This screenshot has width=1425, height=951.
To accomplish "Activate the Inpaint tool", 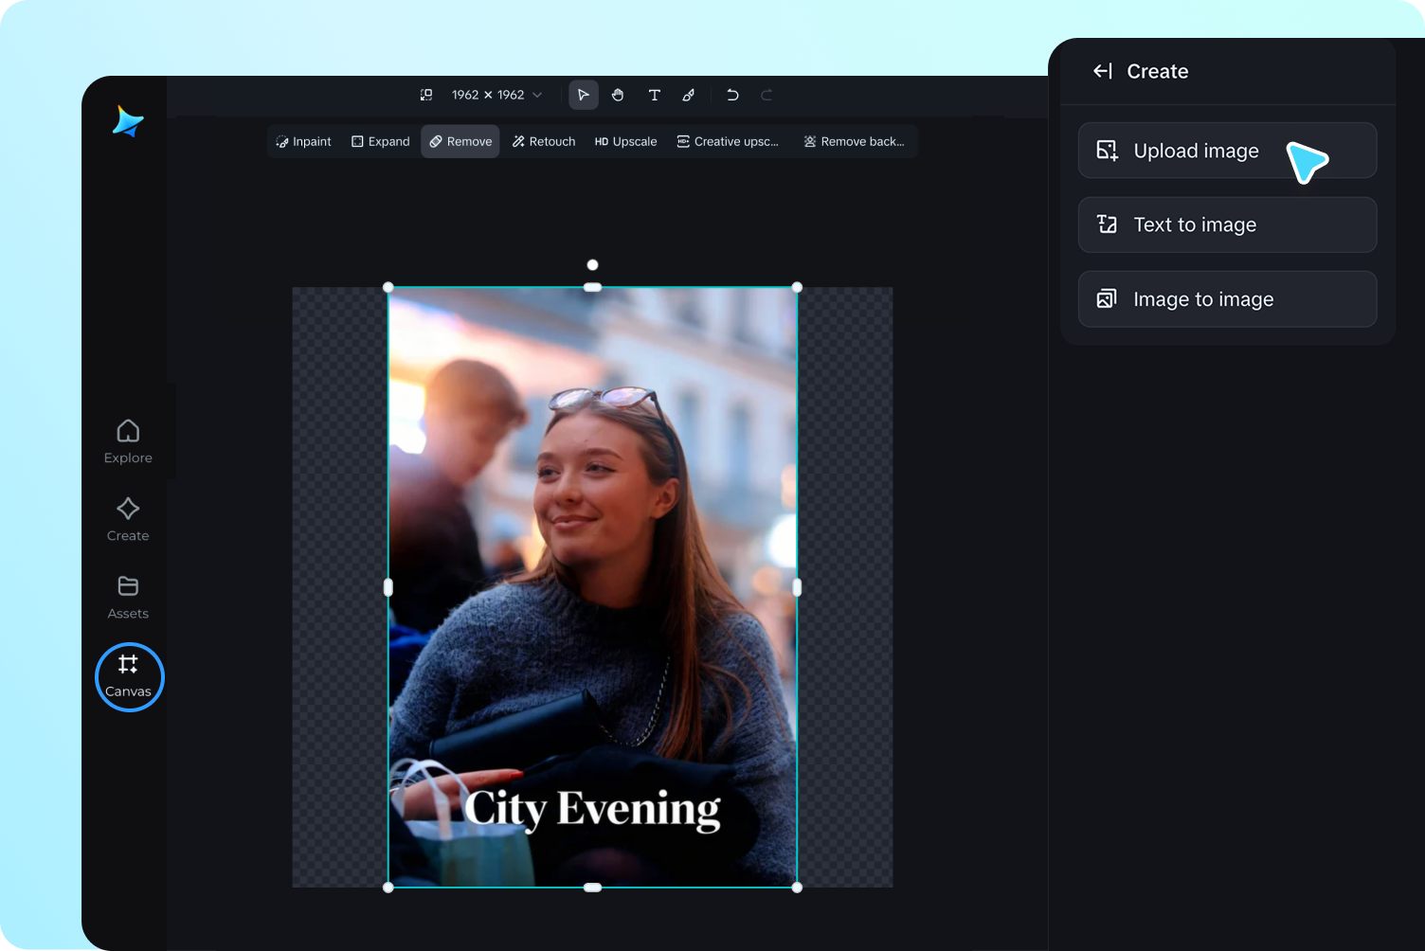I will (x=304, y=141).
